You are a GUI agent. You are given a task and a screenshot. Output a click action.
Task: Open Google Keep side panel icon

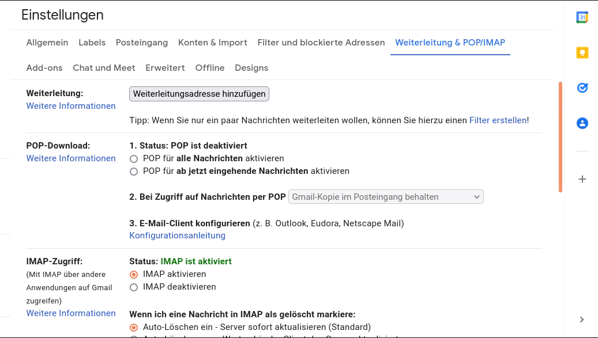(582, 53)
